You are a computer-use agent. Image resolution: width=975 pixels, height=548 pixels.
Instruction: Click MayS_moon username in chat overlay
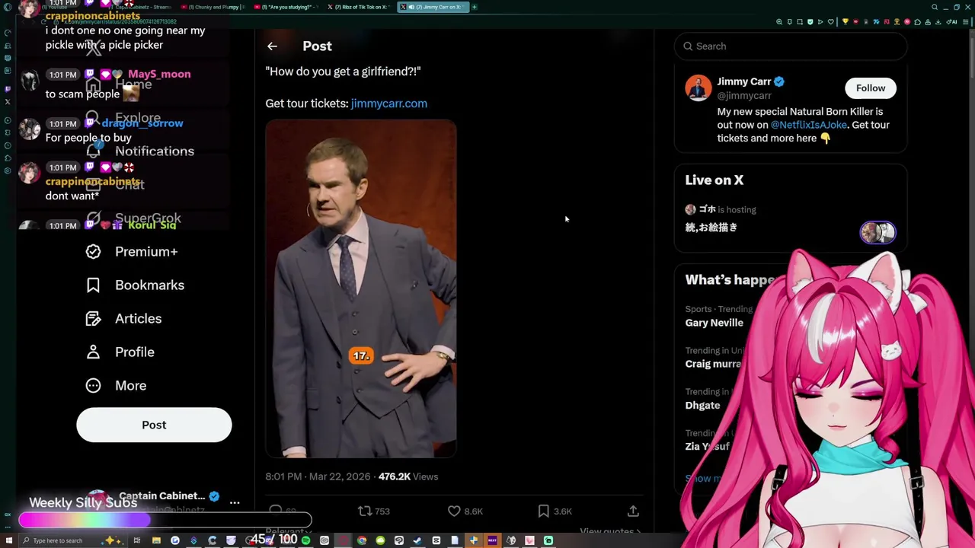point(159,75)
